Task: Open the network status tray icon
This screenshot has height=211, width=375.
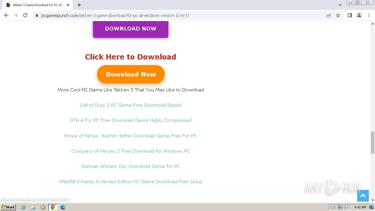Action: point(340,207)
